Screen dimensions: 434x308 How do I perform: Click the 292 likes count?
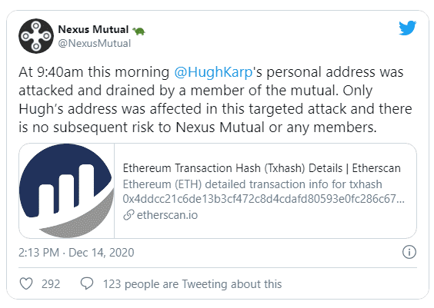(x=51, y=284)
